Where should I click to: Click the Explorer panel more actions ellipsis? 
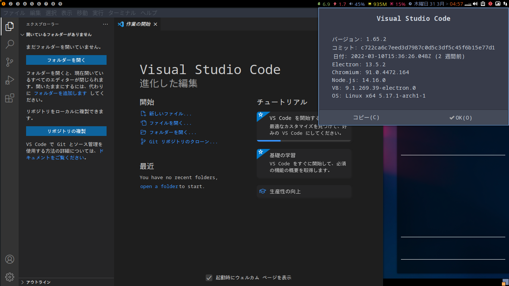105,24
